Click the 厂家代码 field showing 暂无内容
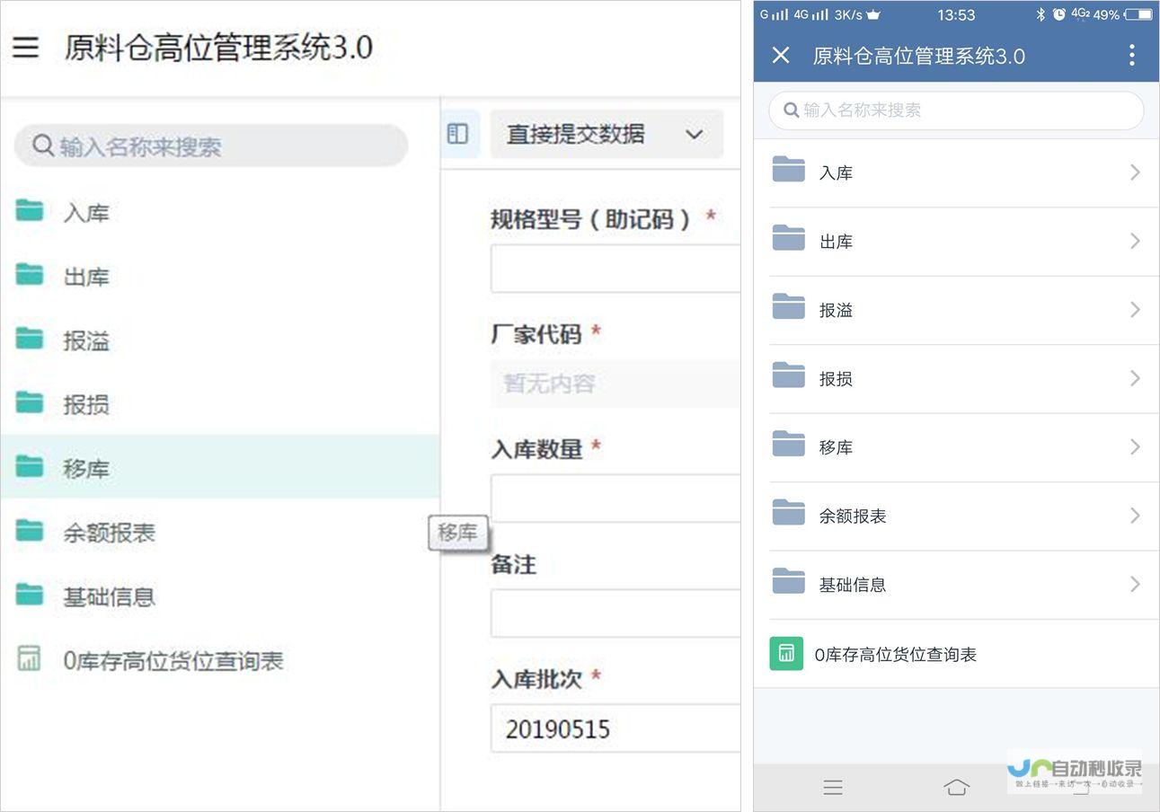This screenshot has height=812, width=1160. tap(615, 384)
